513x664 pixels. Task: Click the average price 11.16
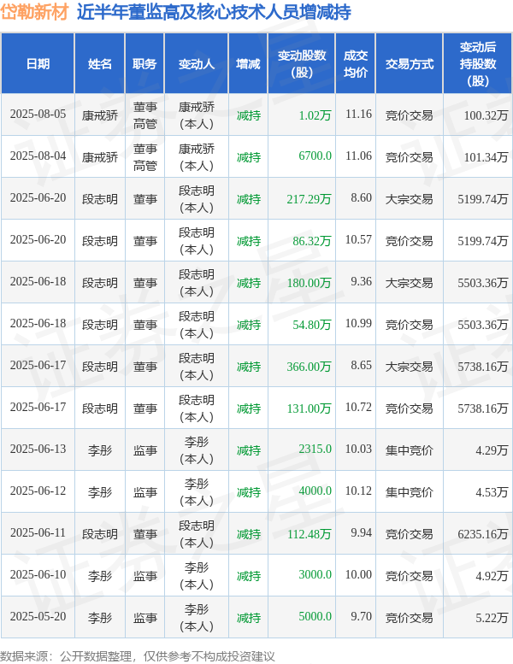pyautogui.click(x=358, y=115)
